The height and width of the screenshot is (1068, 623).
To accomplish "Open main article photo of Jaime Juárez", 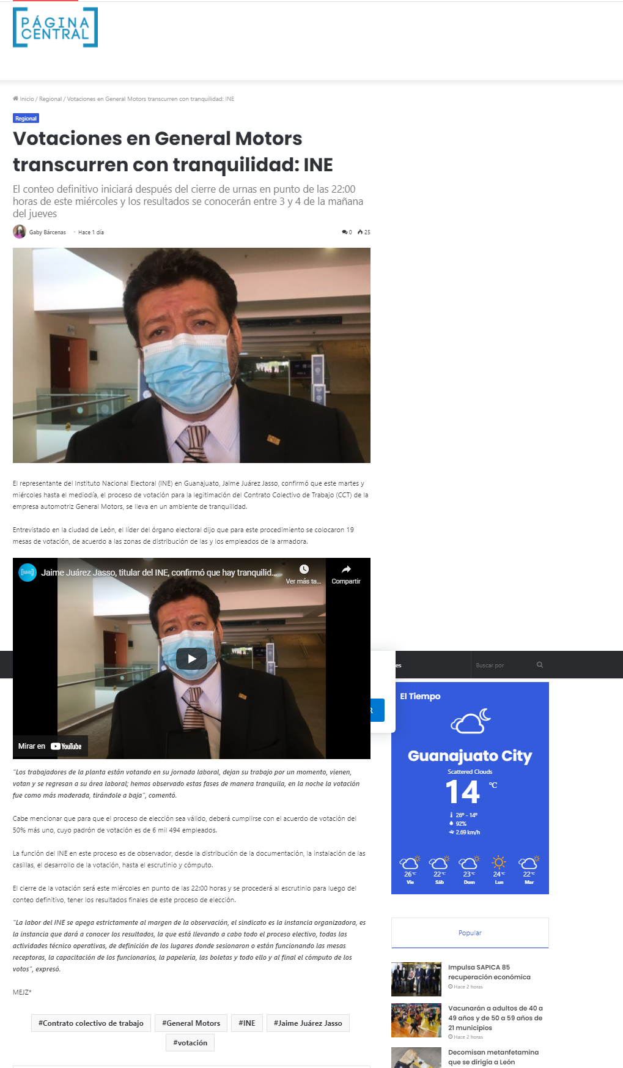I will 191,355.
